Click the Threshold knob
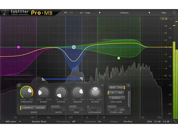 27,92
